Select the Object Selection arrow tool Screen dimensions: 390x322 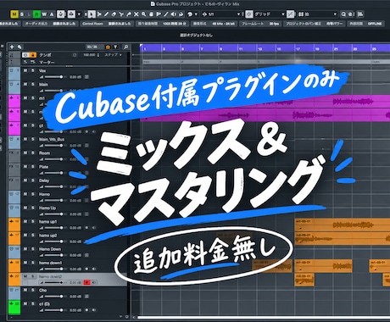point(92,14)
